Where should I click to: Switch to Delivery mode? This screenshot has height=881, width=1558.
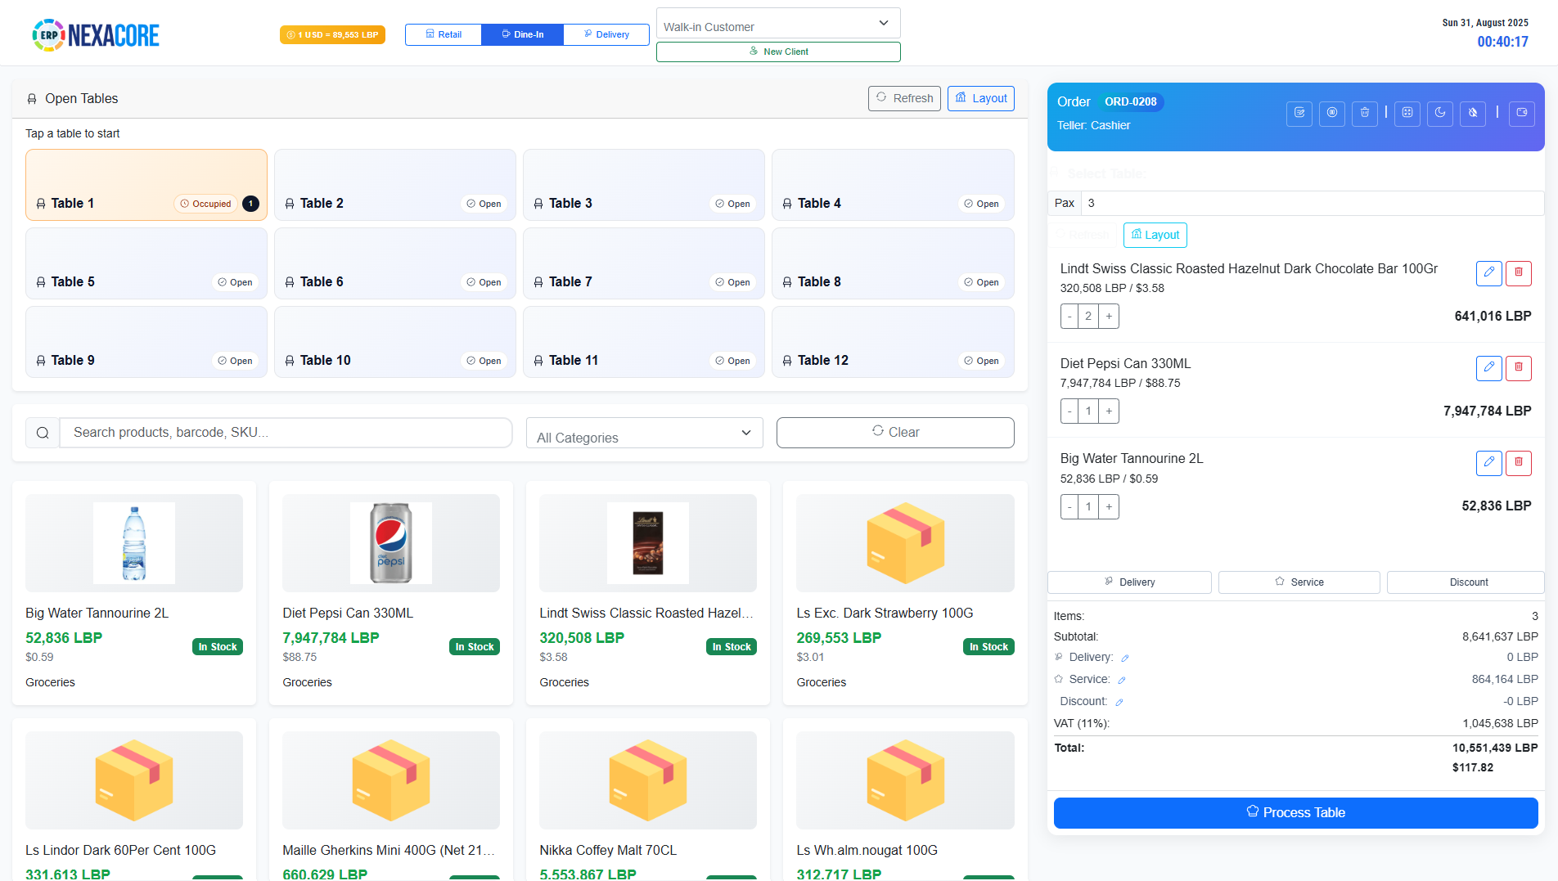606,34
